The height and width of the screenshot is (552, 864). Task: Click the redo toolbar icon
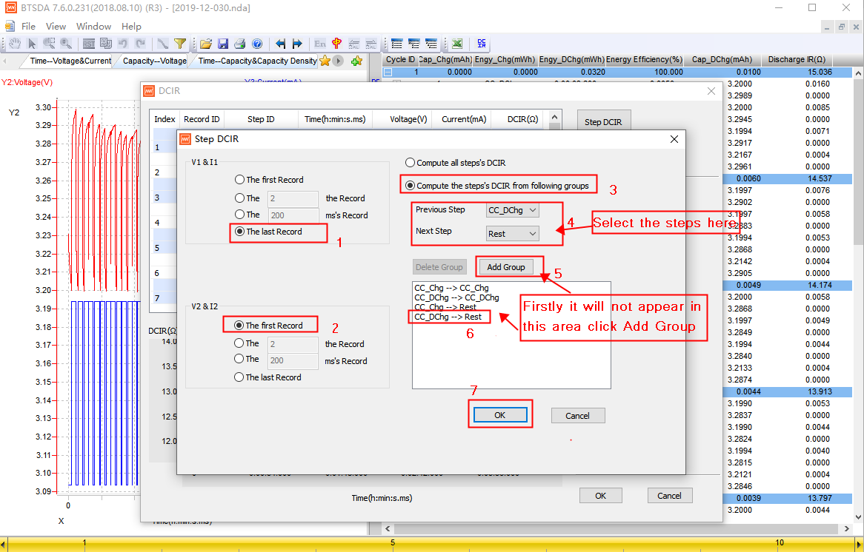click(141, 44)
